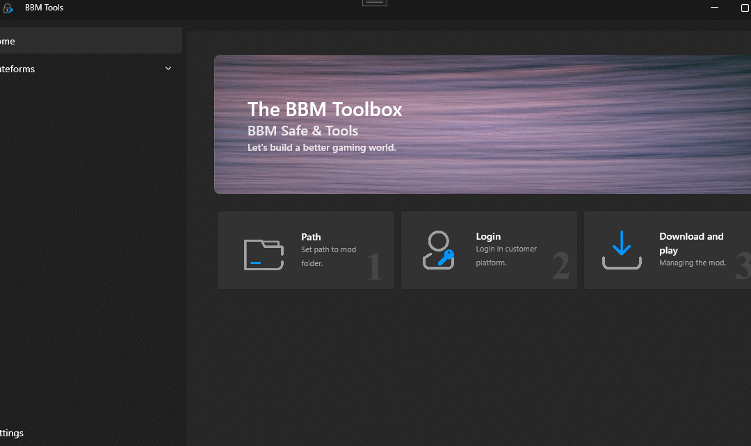Click the BBM Tools app logo icon
Screen dimensions: 751x446
8,8
